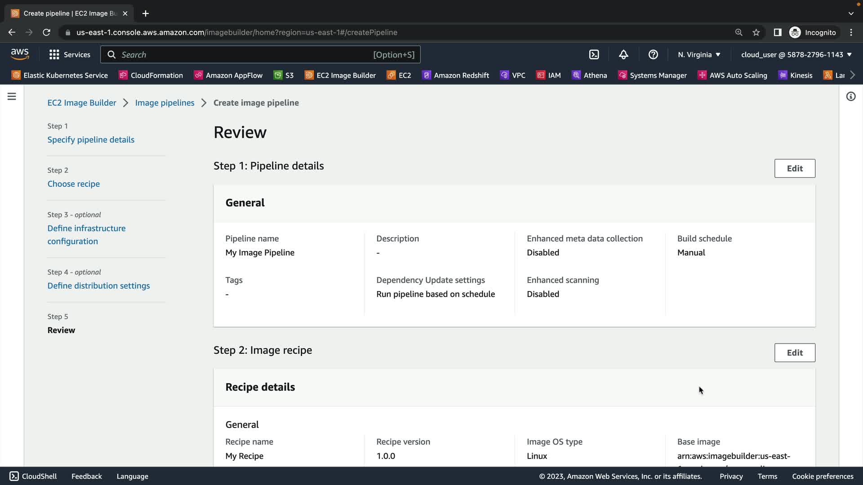The height and width of the screenshot is (485, 863).
Task: Open the notifications bell
Action: coord(623,55)
